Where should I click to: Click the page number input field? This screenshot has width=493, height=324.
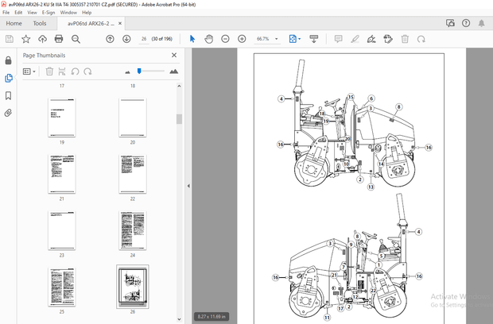(144, 39)
